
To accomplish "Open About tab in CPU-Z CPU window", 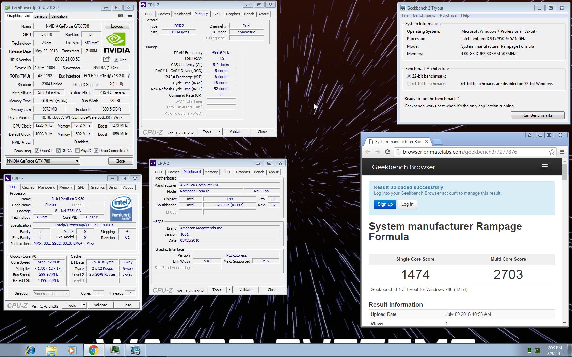I will (128, 187).
